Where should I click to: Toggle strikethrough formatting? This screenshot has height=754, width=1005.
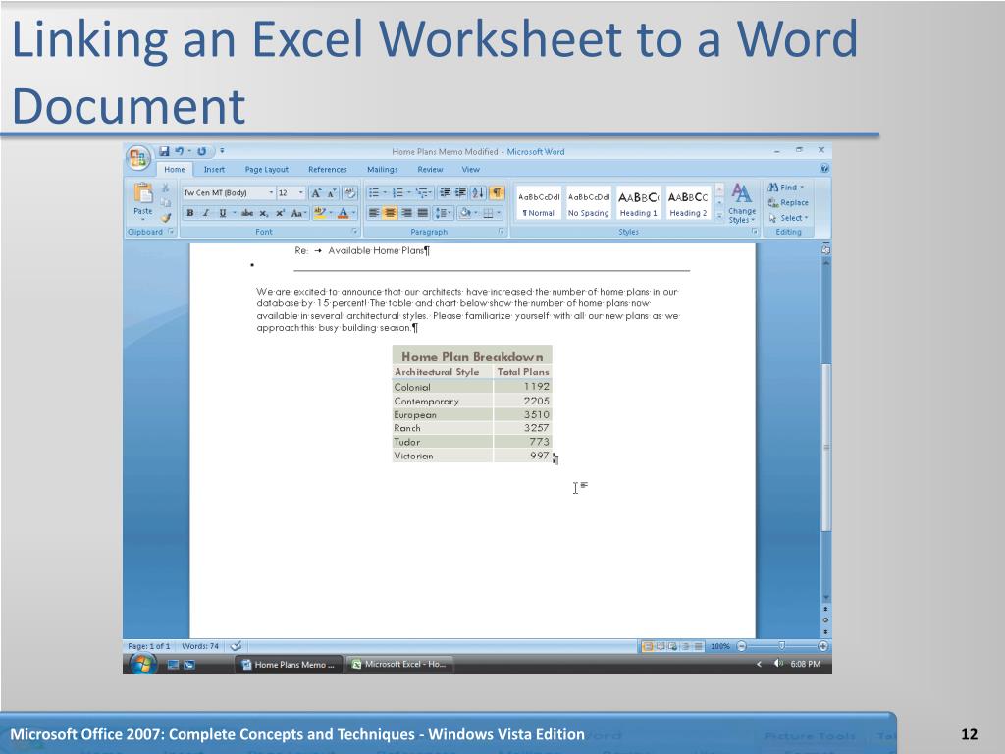(247, 213)
